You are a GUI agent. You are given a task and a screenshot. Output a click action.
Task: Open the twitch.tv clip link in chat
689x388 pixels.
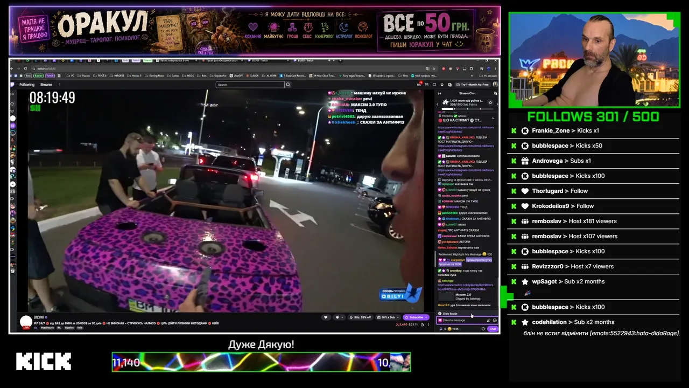[466, 286]
